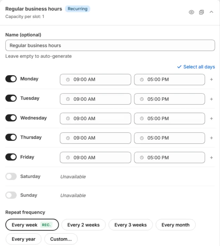Click the duplicate schedule icon
The width and height of the screenshot is (220, 246).
[x=201, y=12]
